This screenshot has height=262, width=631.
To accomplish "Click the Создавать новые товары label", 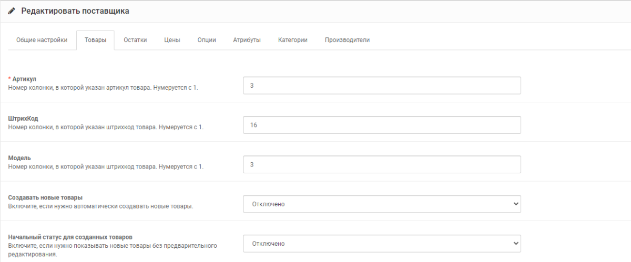I will [x=46, y=197].
